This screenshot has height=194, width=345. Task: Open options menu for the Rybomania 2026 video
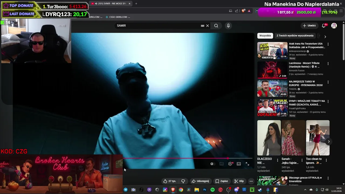coord(328,82)
